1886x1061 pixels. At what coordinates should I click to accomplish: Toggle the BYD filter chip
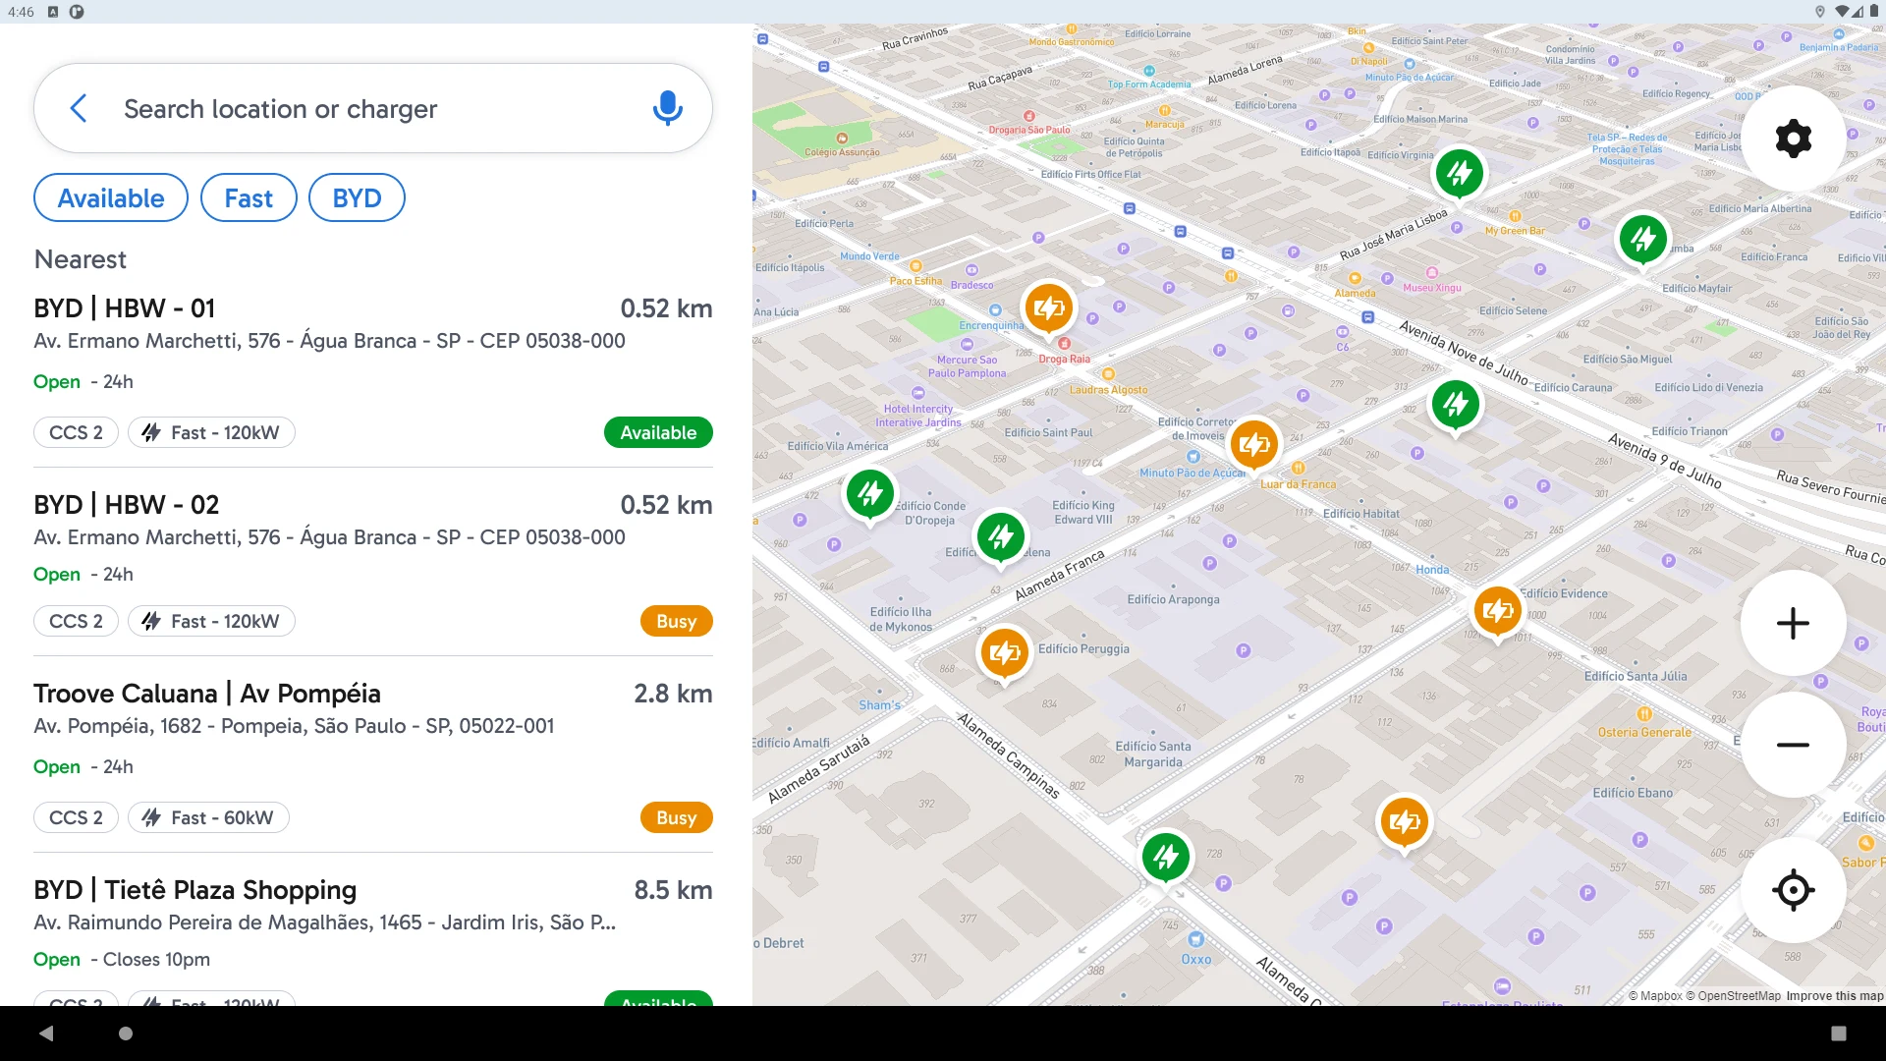pos(357,198)
